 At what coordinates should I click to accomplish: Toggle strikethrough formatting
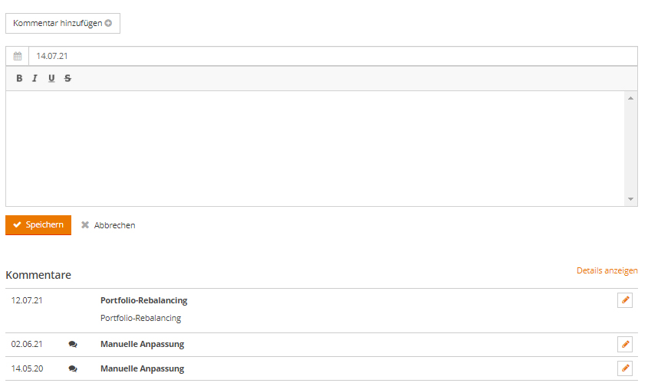click(67, 78)
